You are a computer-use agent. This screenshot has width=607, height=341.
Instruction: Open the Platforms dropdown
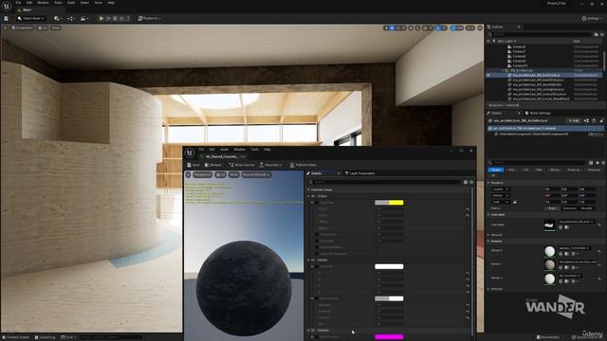point(150,18)
